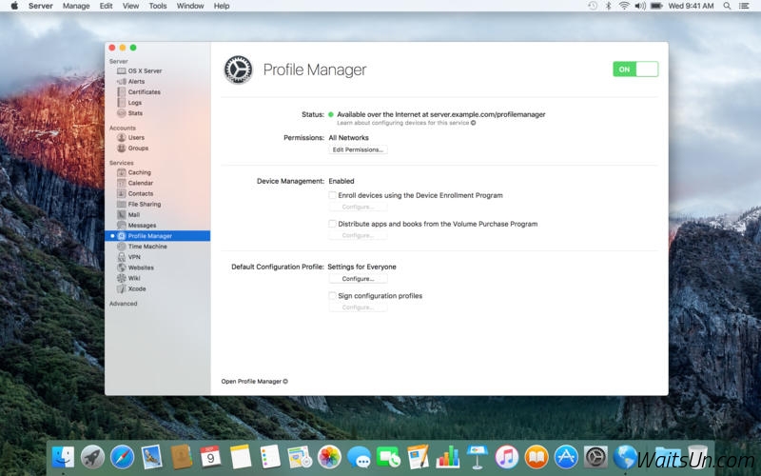Select Users under Accounts
This screenshot has width=761, height=476.
(x=131, y=137)
